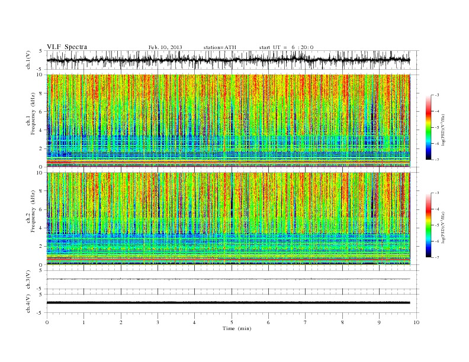Click the ch.2 PSD color bar
The width and height of the screenshot is (469, 362).
428,225
